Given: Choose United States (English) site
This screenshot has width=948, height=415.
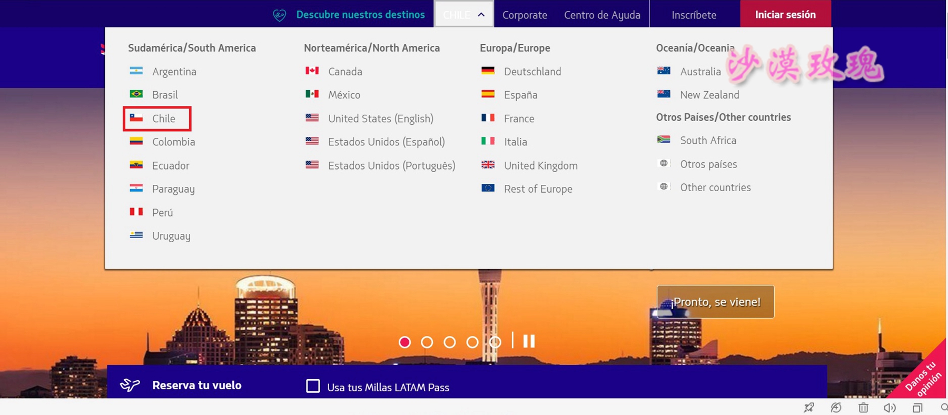Looking at the screenshot, I should pyautogui.click(x=381, y=118).
